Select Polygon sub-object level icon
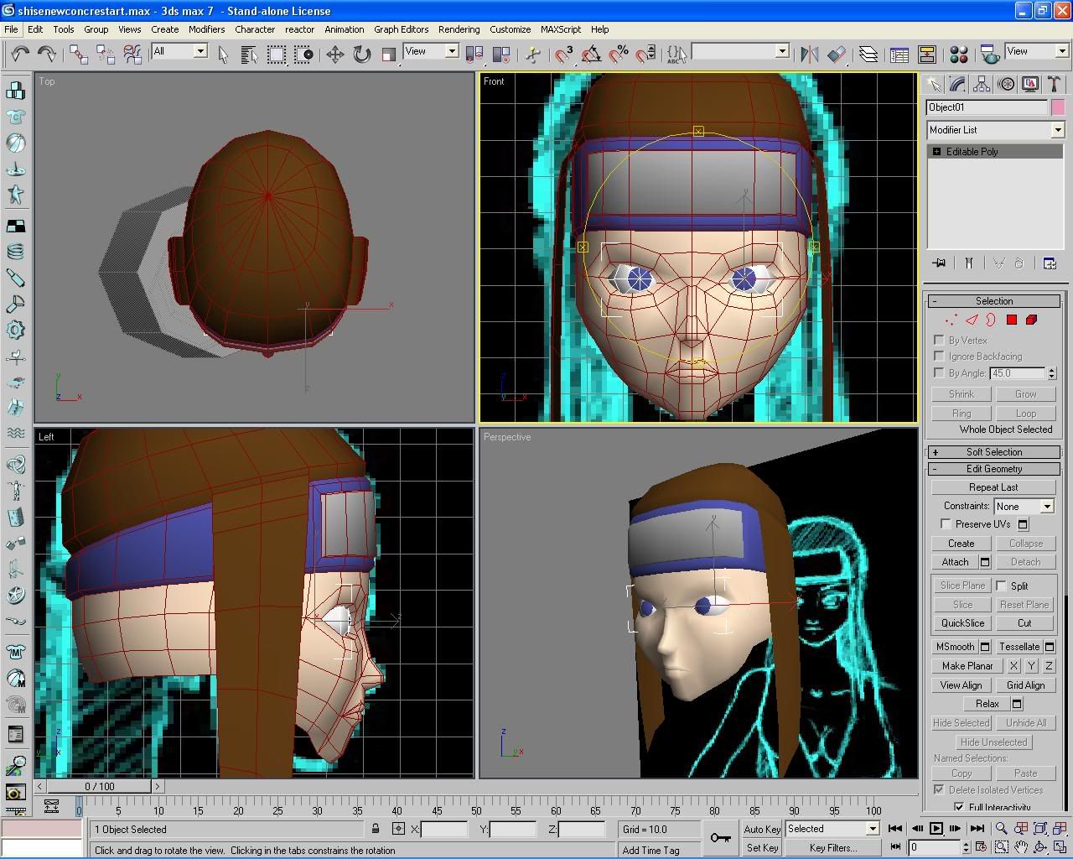Viewport: 1073px width, 859px height. tap(1012, 320)
